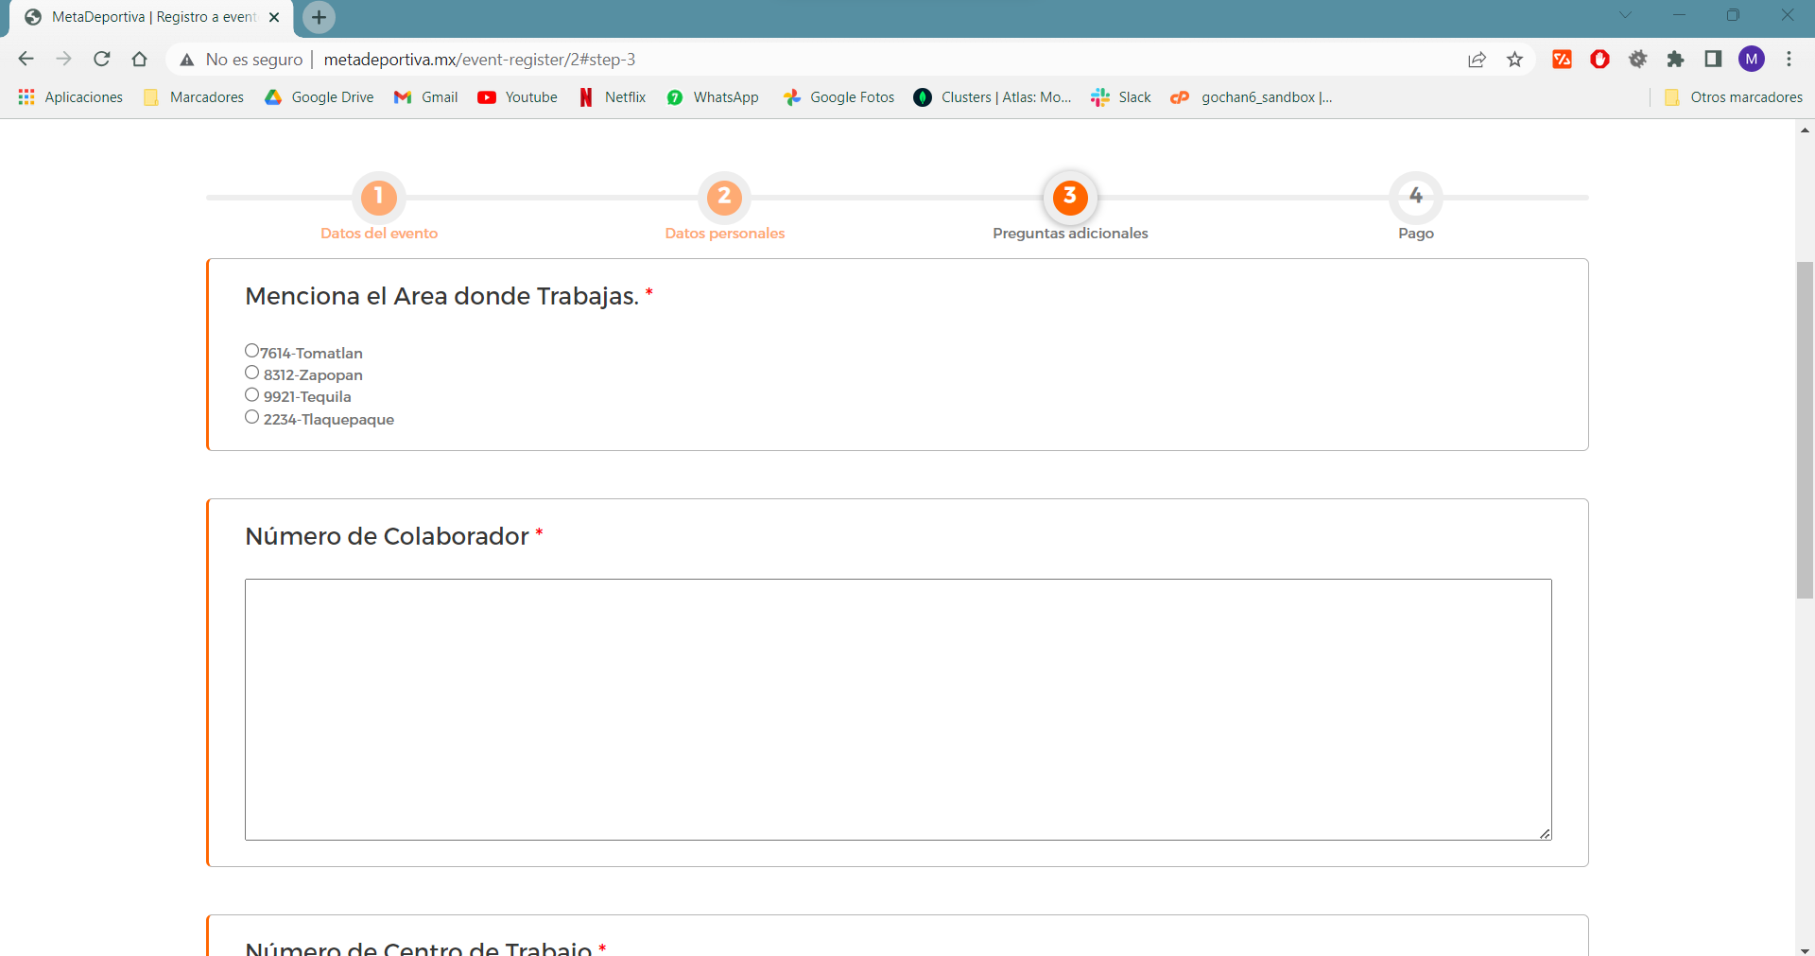Open the Google Drive bookmark
Image resolution: width=1815 pixels, height=956 pixels.
click(320, 97)
